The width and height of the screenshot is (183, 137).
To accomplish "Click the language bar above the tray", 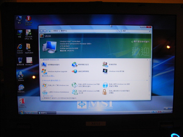I will click(168, 108).
